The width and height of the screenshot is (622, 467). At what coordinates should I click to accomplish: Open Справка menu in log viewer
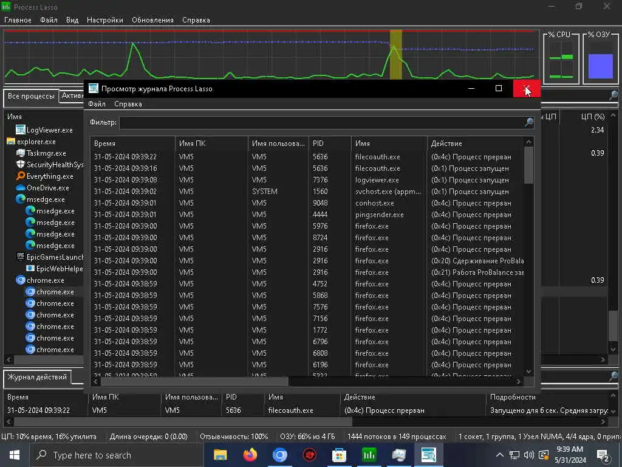pos(128,104)
